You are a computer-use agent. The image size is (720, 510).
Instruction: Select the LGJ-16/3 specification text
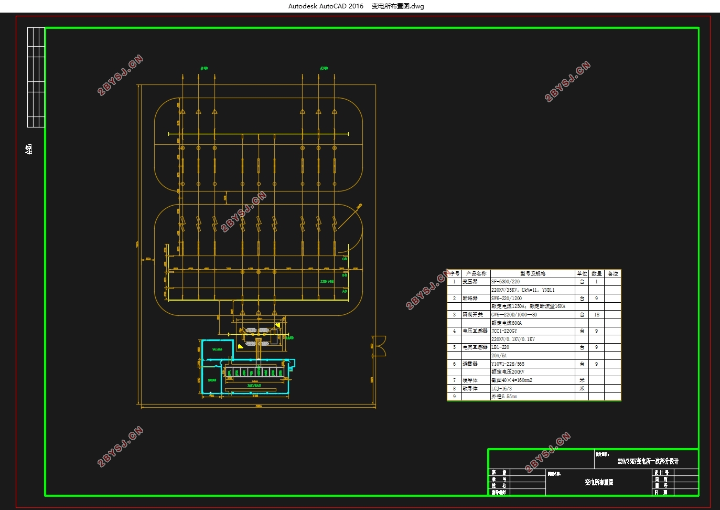[x=502, y=389]
